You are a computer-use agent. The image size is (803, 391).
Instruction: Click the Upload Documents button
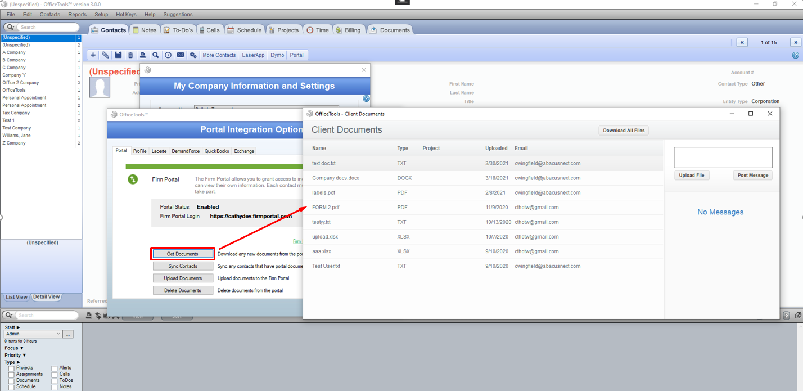(x=183, y=278)
